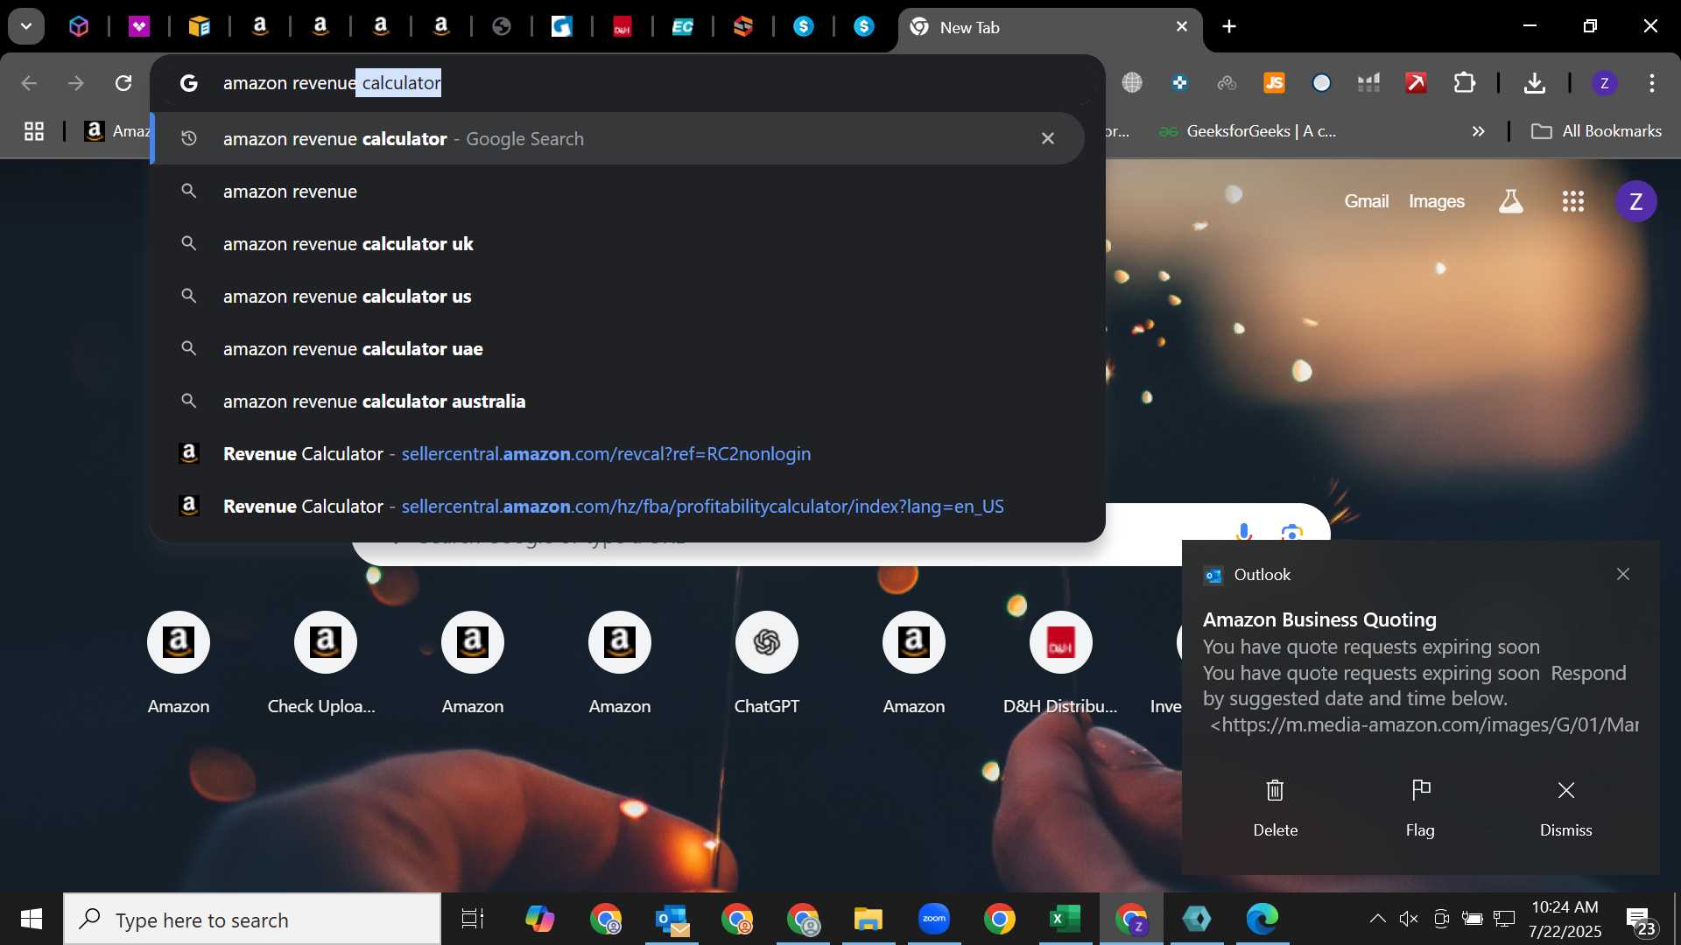Open the Chrome profile Z avatar in toolbar
The image size is (1681, 945).
coord(1604,83)
